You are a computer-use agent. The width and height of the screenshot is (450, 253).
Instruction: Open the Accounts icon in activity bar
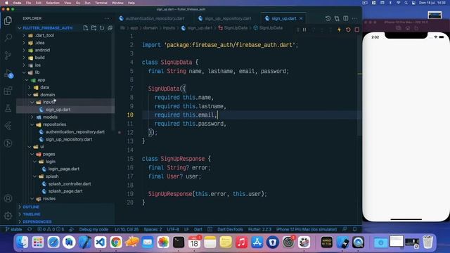click(8, 198)
